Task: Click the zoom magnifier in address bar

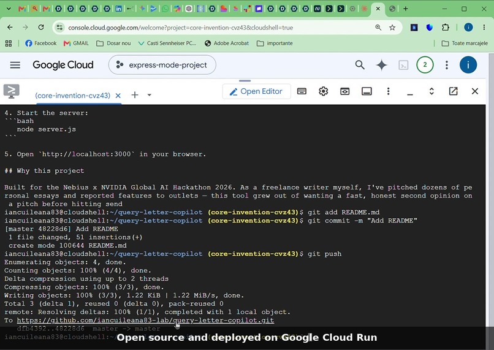Action: coord(378,28)
